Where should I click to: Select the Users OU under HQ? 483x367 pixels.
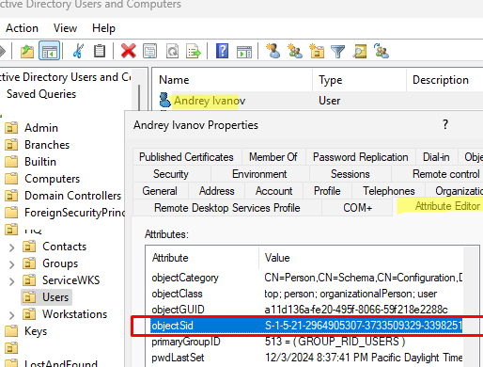pos(55,297)
